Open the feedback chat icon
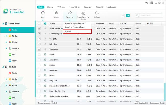This screenshot has width=166, height=105. [x=147, y=3]
